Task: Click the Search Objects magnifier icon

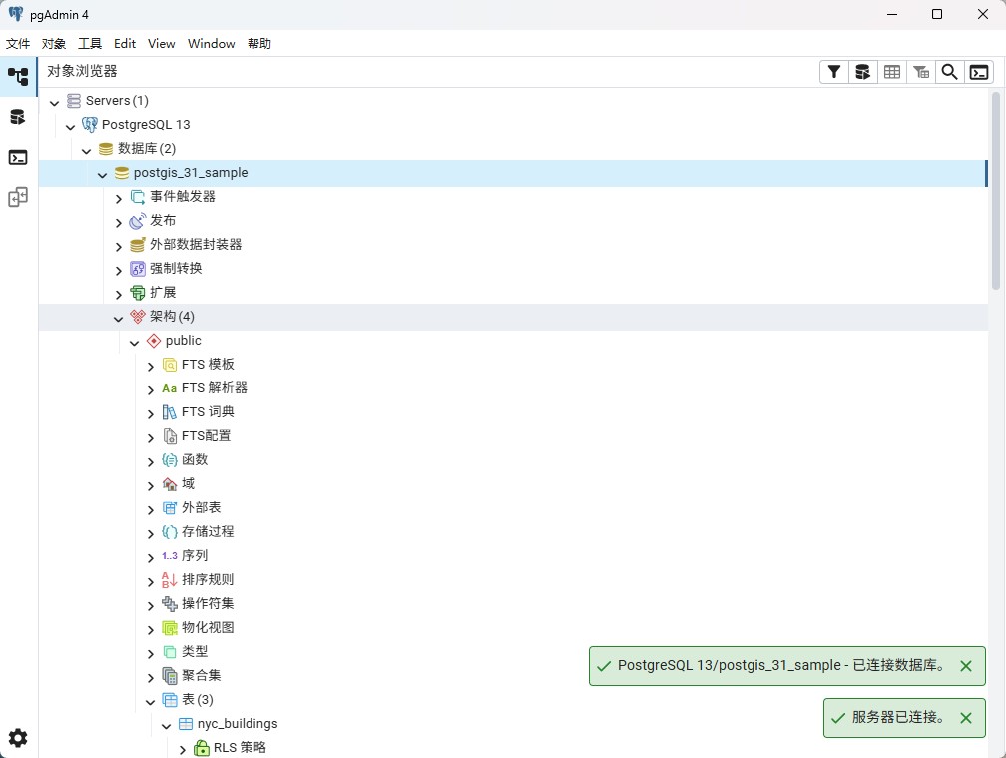Action: pyautogui.click(x=949, y=72)
